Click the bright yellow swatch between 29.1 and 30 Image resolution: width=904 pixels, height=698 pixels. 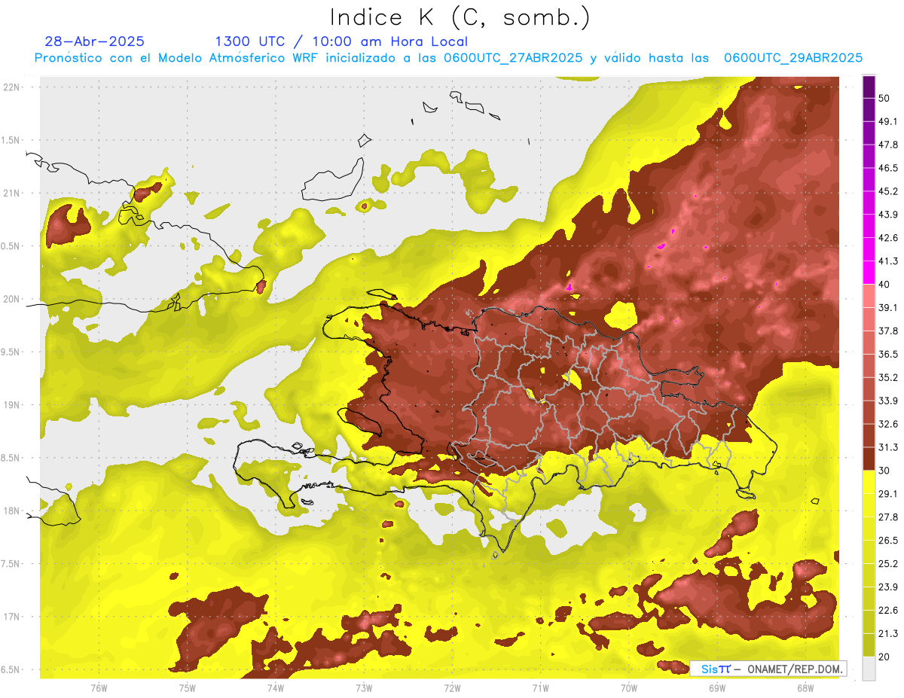pyautogui.click(x=869, y=483)
